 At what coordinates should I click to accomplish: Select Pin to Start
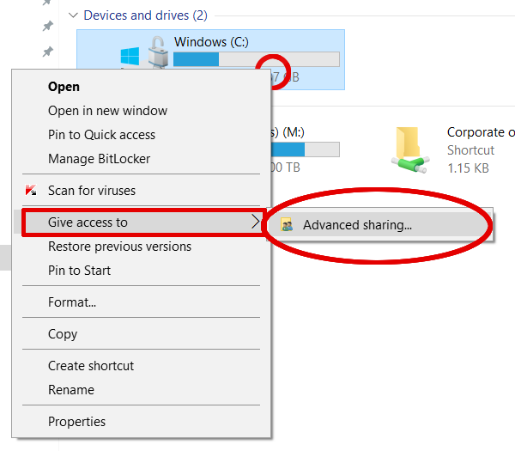tap(79, 271)
